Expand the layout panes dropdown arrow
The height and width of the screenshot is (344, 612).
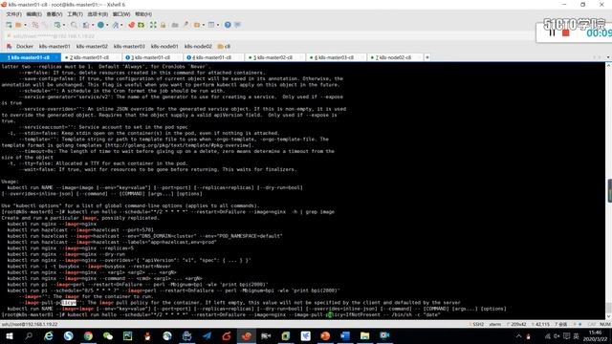tap(218, 25)
